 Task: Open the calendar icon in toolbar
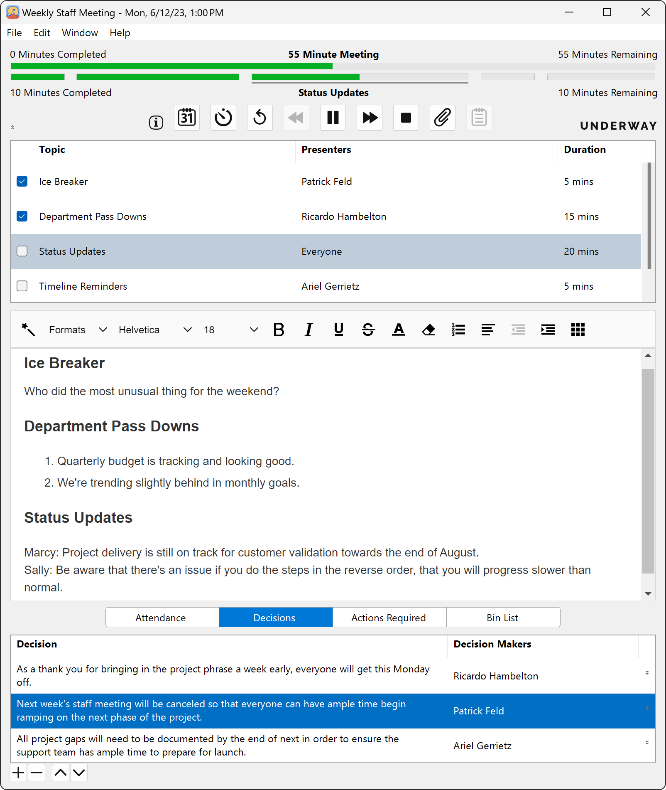pyautogui.click(x=187, y=118)
